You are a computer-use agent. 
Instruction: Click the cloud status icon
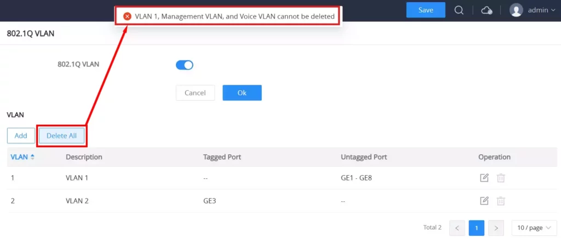(x=486, y=10)
